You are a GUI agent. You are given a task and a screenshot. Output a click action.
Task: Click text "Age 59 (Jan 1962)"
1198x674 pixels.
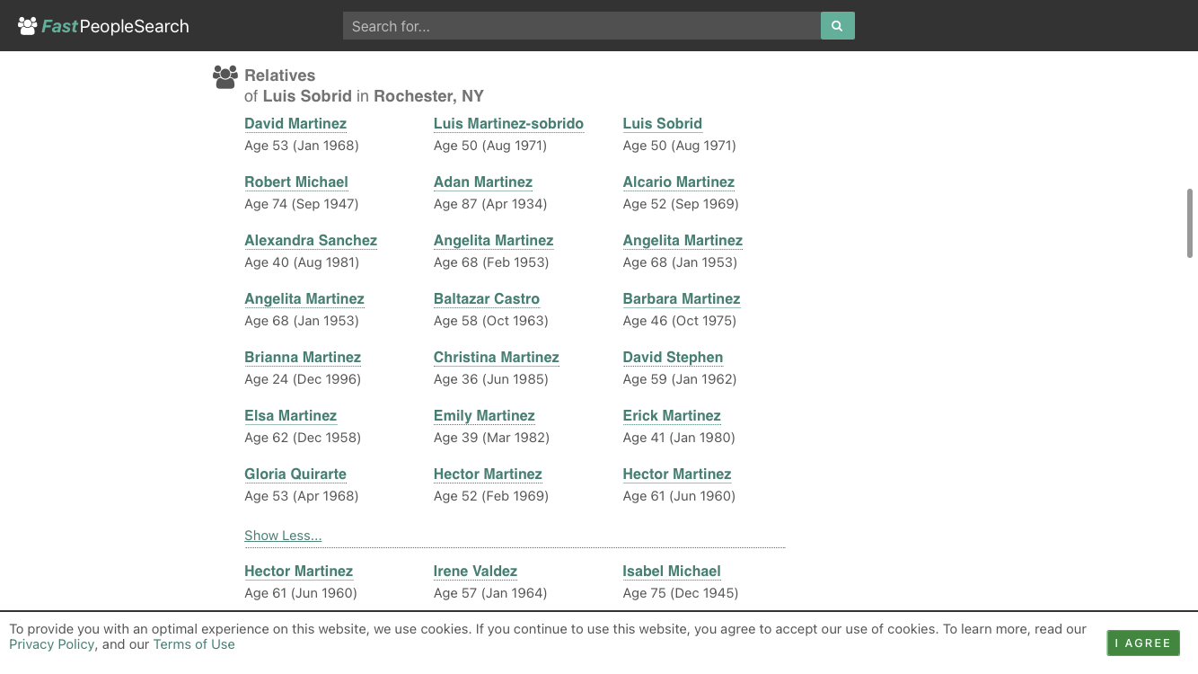680,379
